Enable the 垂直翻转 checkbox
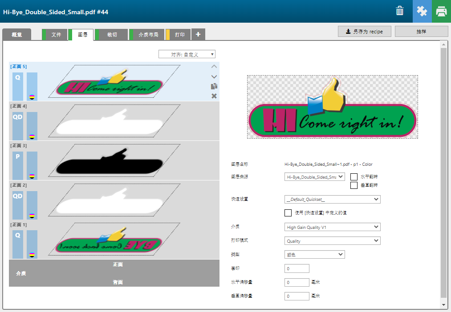This screenshot has width=451, height=312. point(354,185)
